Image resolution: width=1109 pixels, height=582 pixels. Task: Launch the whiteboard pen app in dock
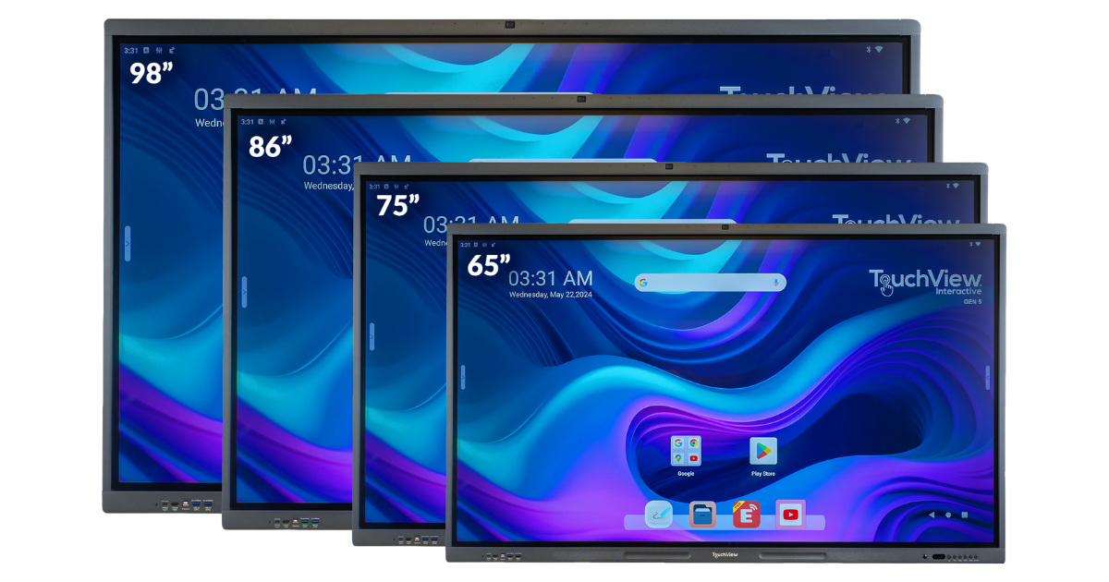[x=659, y=514]
